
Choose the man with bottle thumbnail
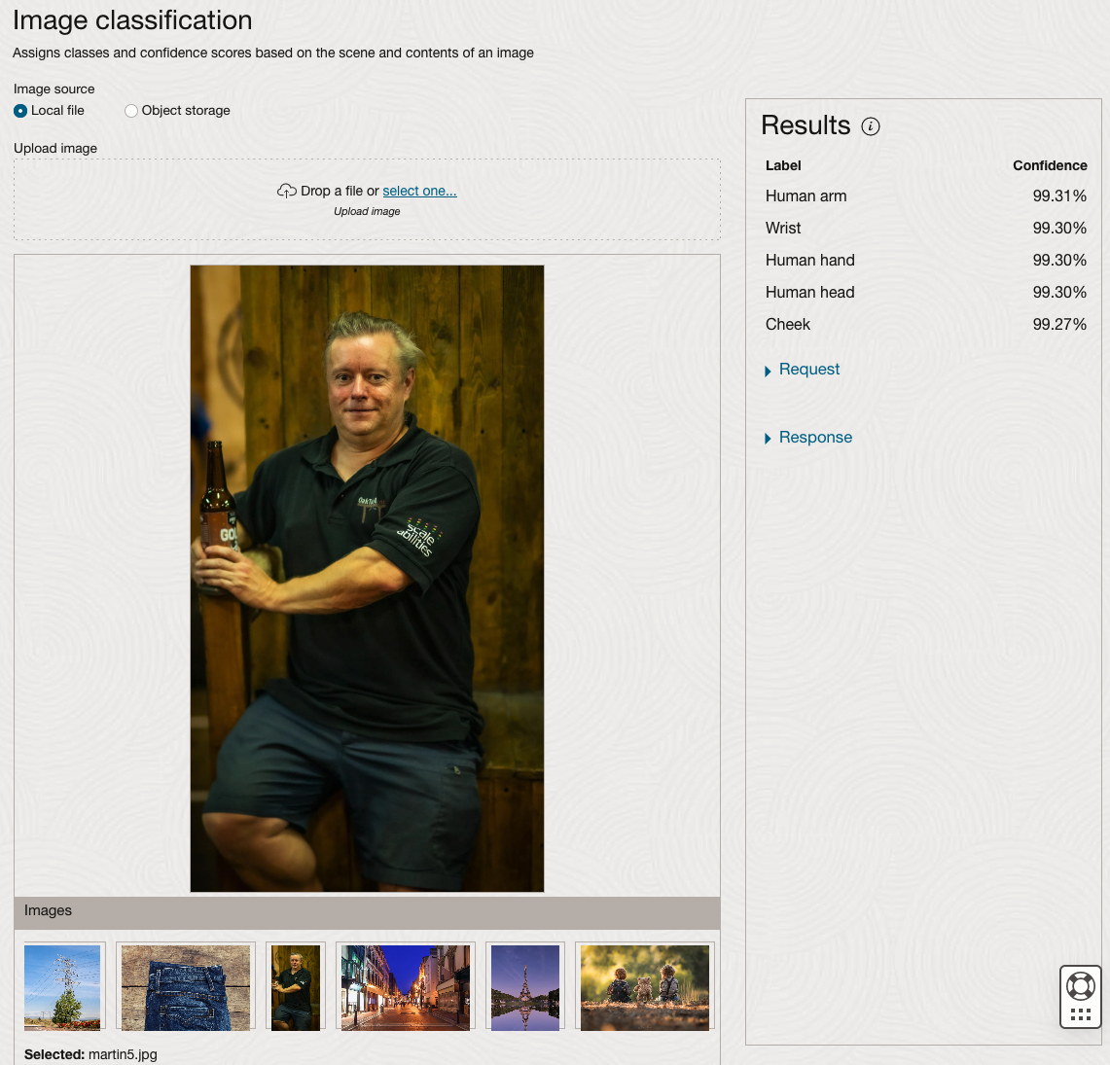tap(295, 987)
